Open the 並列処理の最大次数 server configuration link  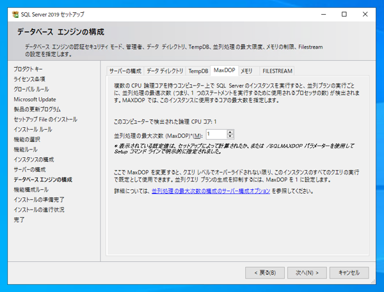[x=211, y=191]
